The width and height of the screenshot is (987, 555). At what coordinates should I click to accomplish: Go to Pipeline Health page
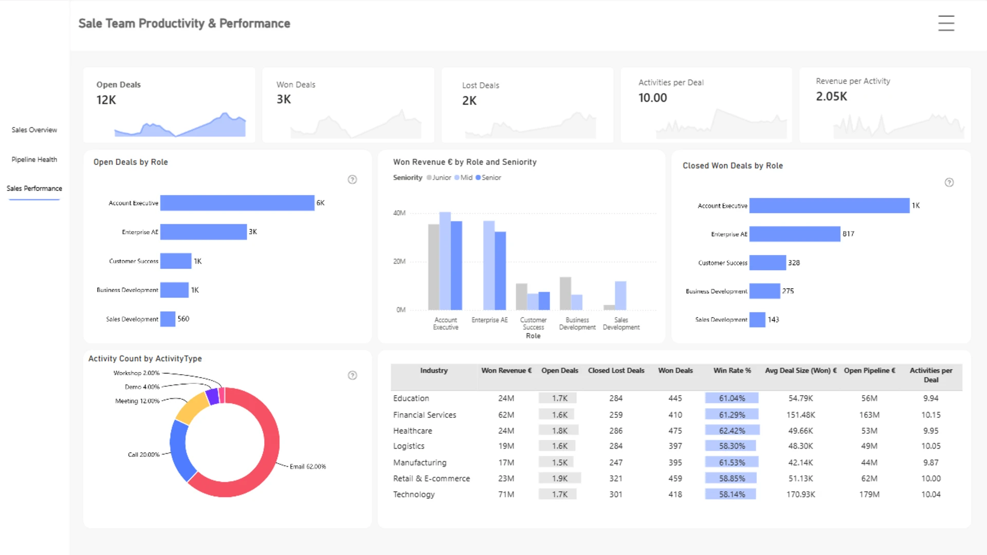pos(34,159)
